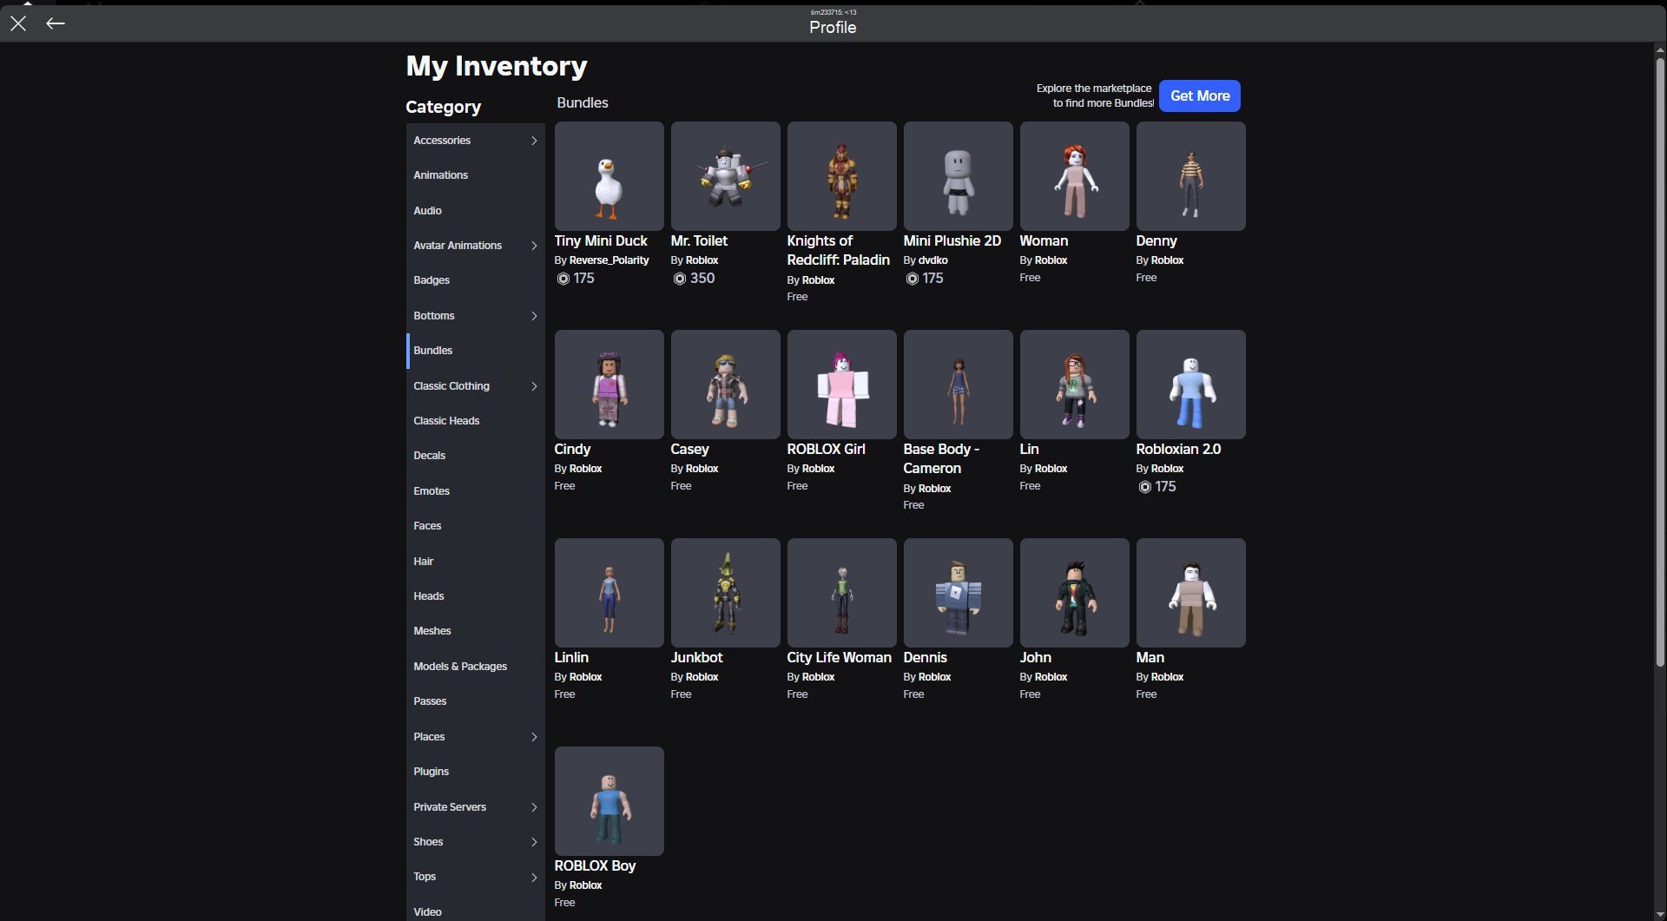Click the back arrow icon
Image resolution: width=1667 pixels, height=921 pixels.
(56, 23)
